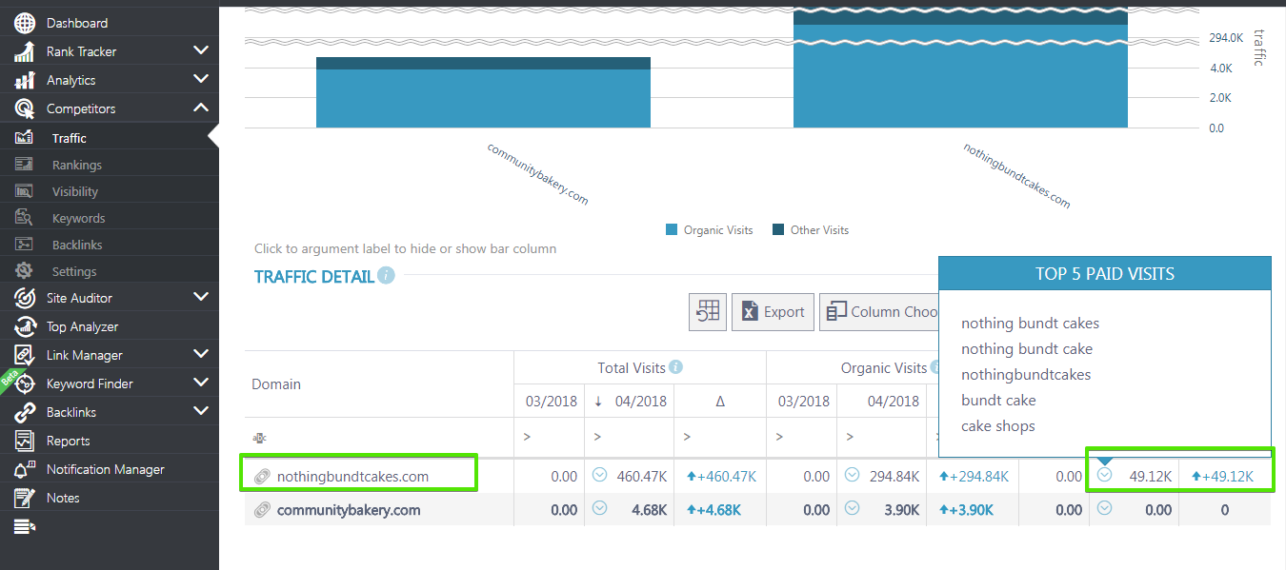The width and height of the screenshot is (1286, 570).
Task: Click the Analytics bar chart icon
Action: 25,80
